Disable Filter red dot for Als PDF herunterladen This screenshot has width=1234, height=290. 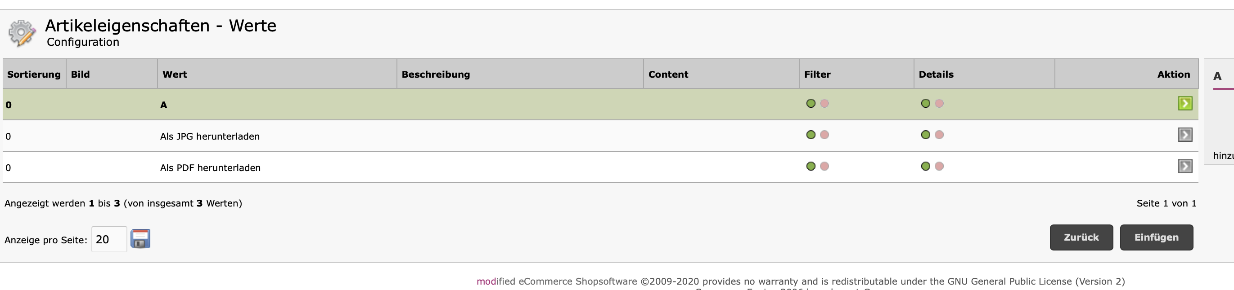pos(824,166)
